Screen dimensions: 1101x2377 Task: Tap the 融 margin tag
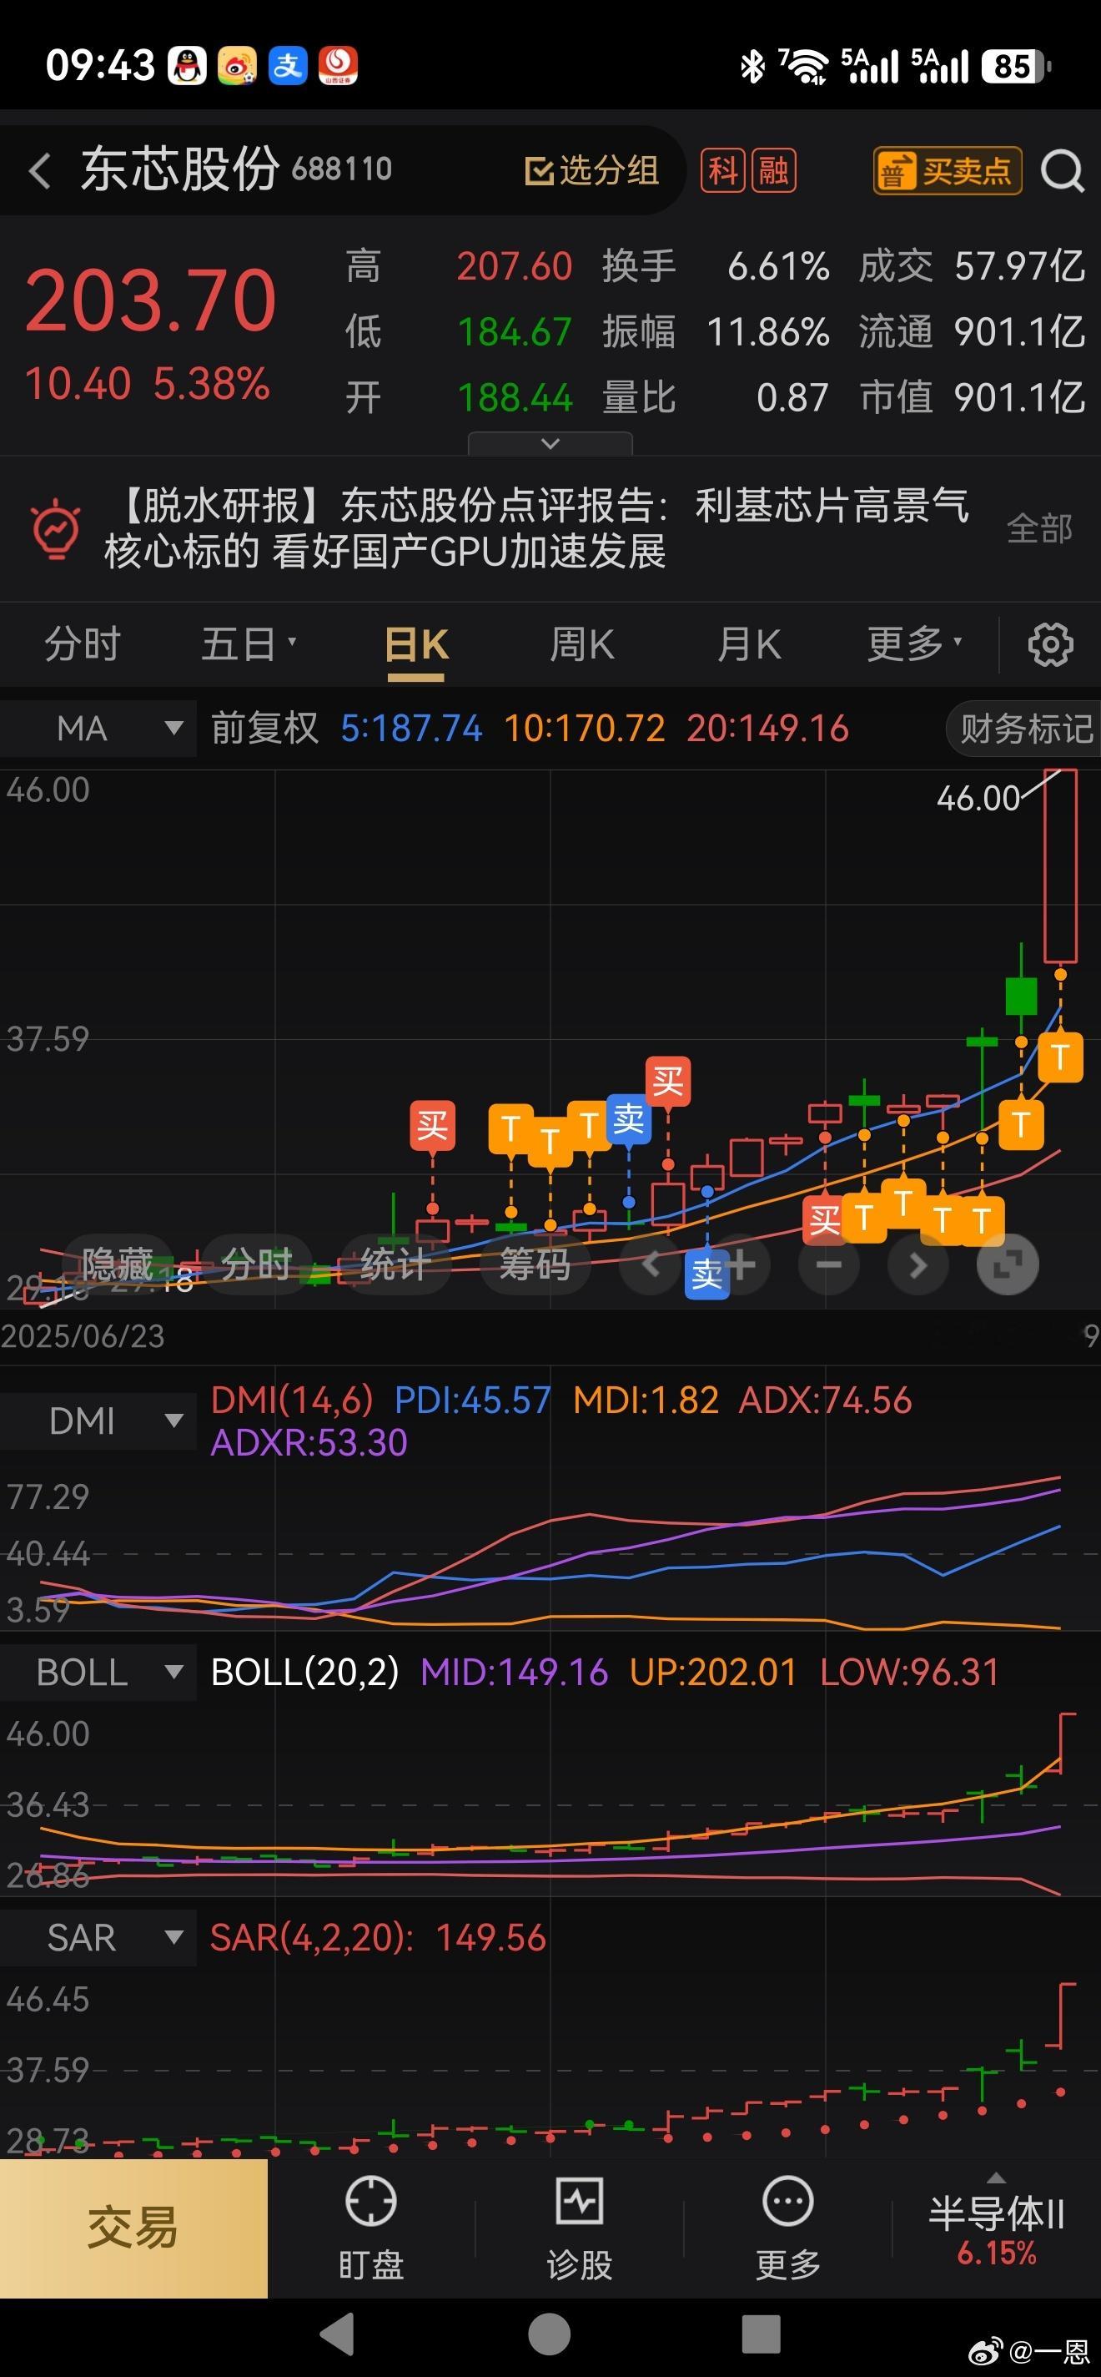(x=774, y=171)
